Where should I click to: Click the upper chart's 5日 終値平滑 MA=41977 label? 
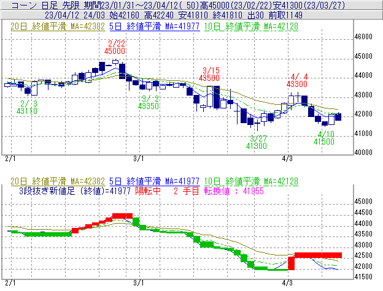point(155,26)
